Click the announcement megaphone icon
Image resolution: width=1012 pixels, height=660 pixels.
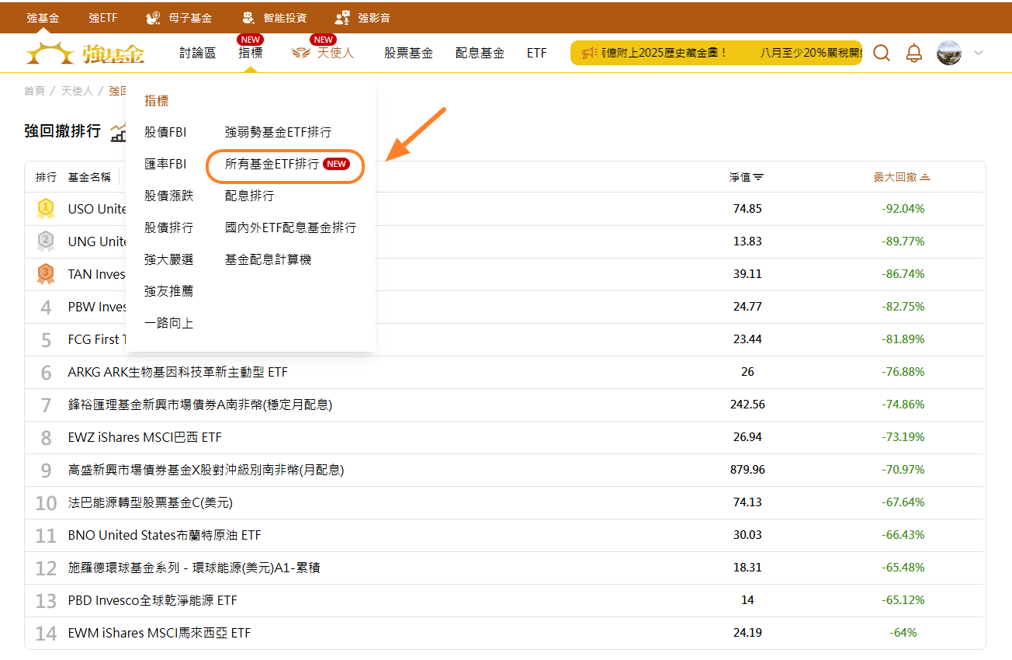pyautogui.click(x=590, y=53)
